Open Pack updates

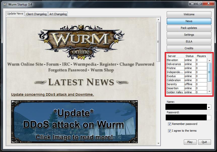click(189, 28)
